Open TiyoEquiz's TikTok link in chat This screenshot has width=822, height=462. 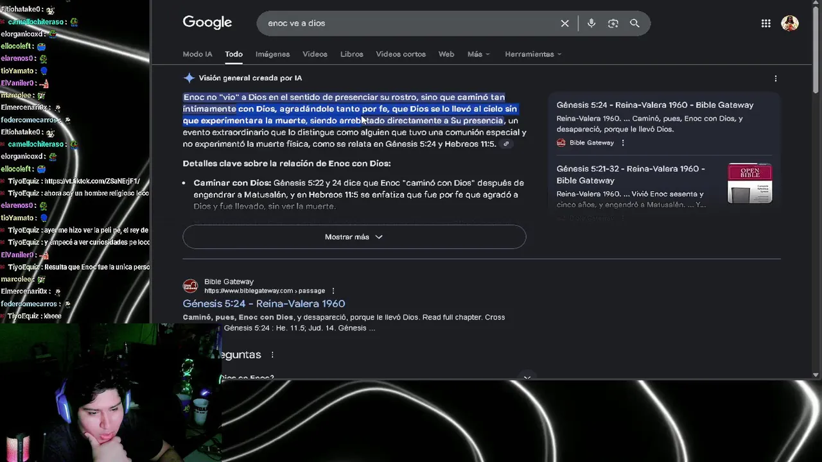92,181
